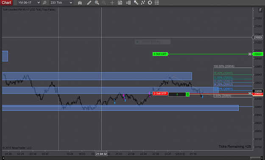This screenshot has height=160, width=265.
Task: Click the horizontal scrollbar left arrow
Action: click(3, 158)
